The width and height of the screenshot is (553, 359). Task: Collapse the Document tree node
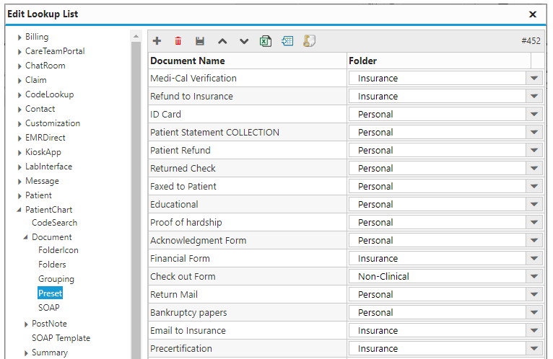pos(25,237)
